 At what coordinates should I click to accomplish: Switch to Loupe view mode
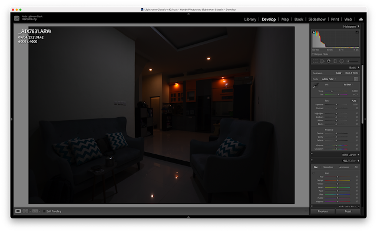tap(18, 211)
